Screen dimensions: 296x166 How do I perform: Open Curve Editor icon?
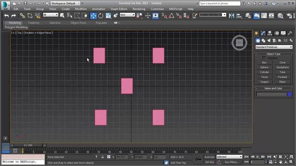point(264,16)
